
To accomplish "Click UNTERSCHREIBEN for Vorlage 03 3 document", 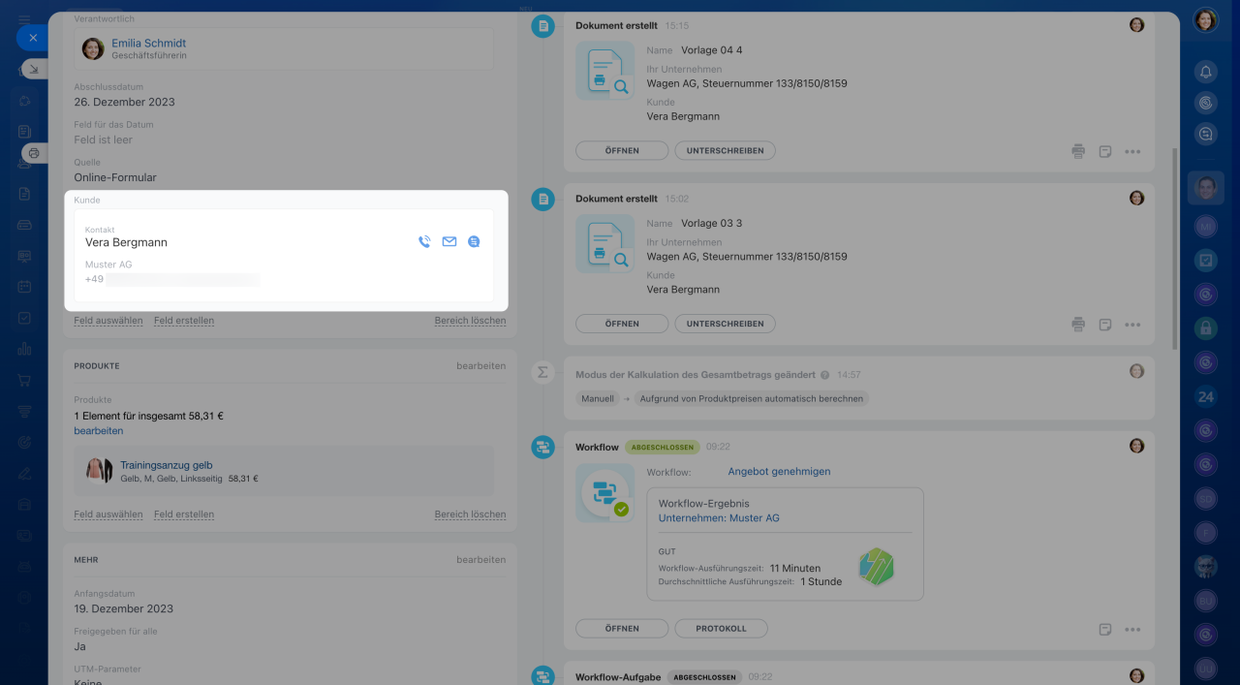I will pyautogui.click(x=725, y=324).
